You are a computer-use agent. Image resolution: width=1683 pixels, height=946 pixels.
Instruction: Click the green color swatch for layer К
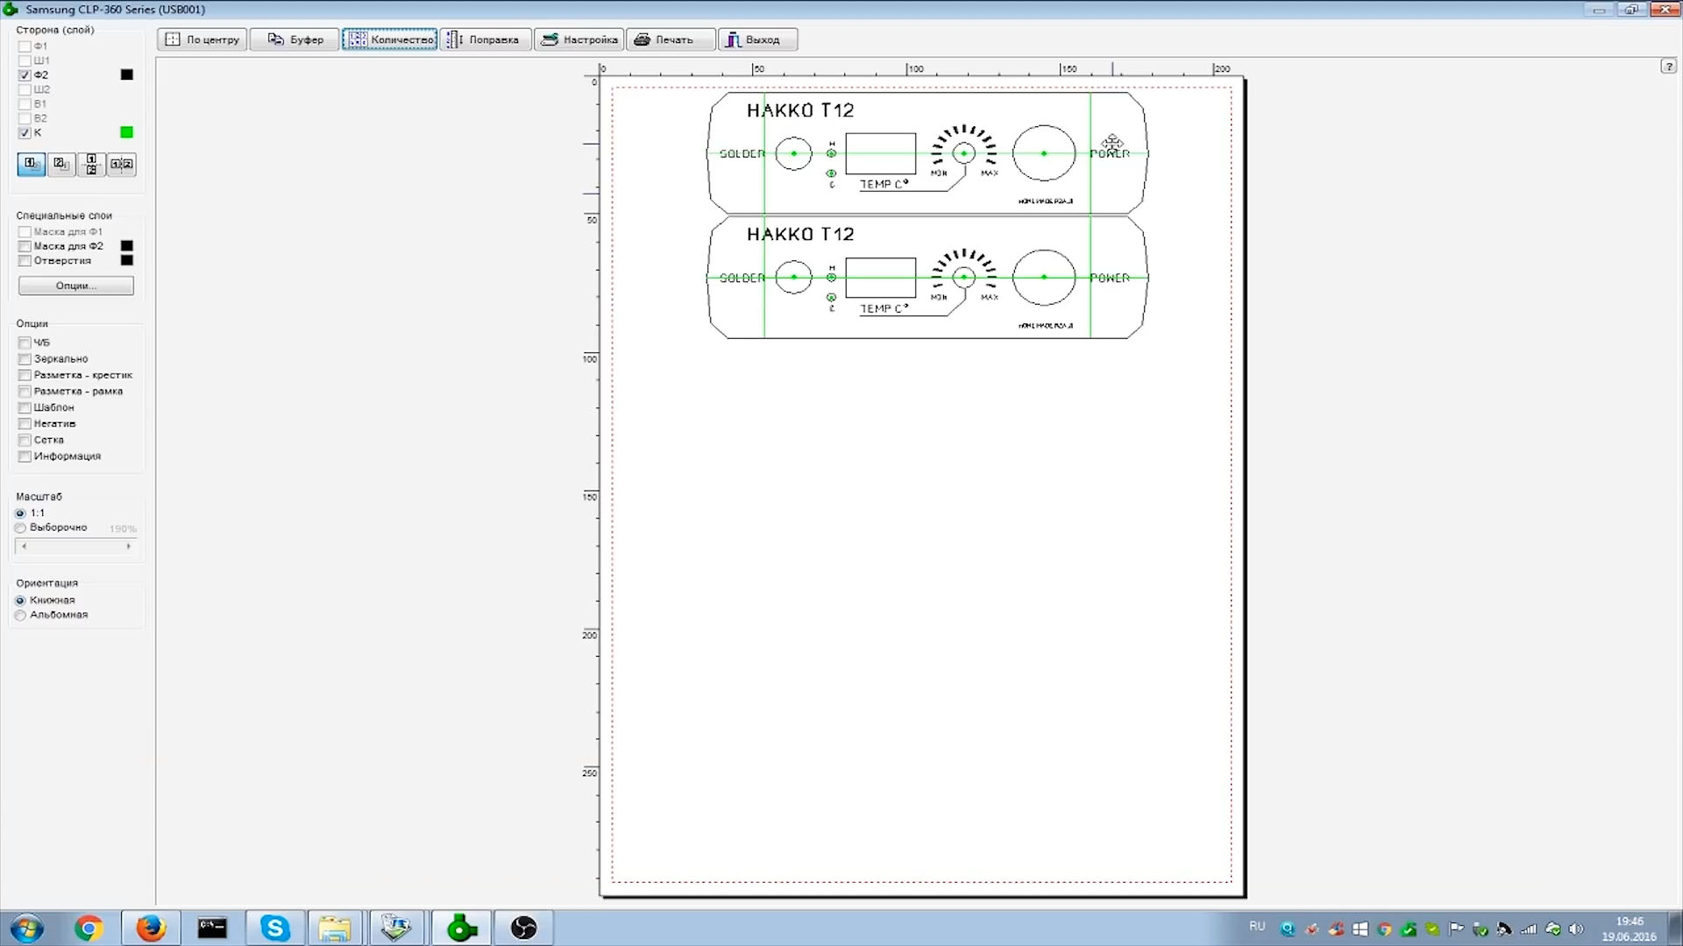point(127,132)
